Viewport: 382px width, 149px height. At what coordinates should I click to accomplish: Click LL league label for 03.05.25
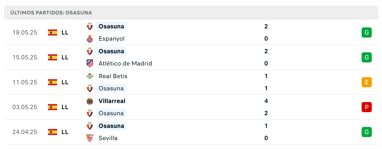tap(65, 107)
